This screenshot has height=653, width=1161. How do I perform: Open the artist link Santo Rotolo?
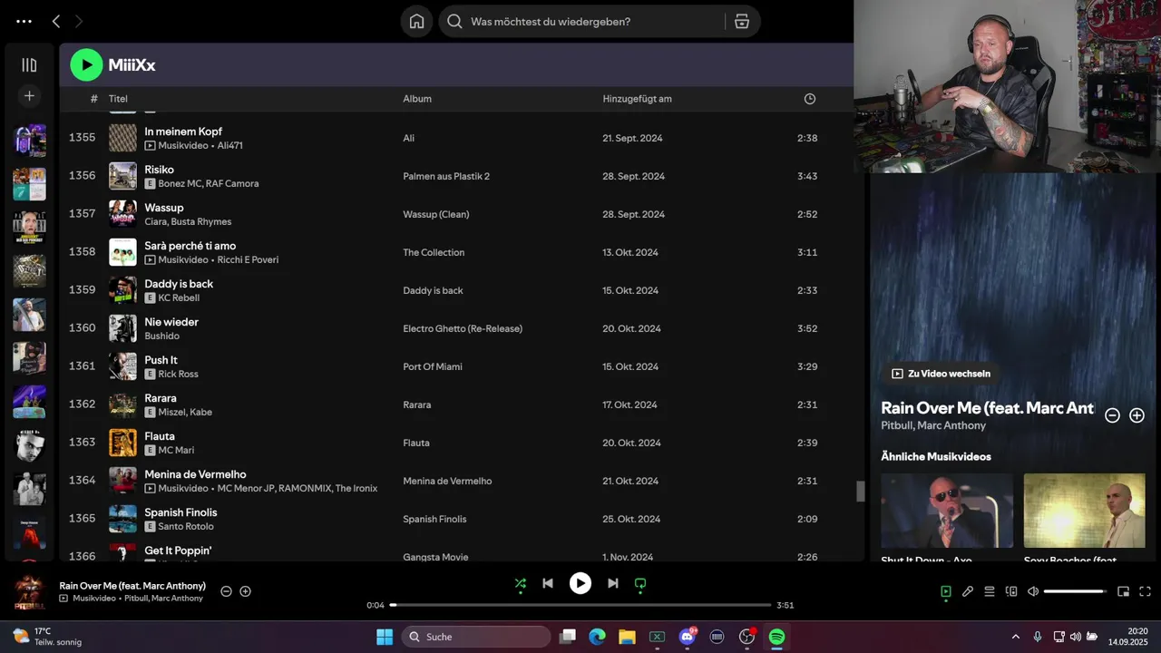[x=186, y=526]
